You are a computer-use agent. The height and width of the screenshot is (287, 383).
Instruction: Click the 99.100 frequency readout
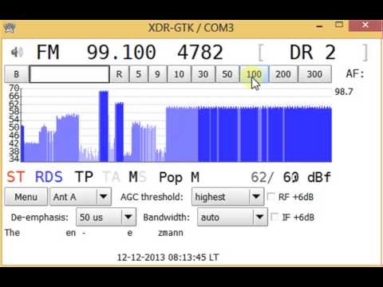point(121,53)
